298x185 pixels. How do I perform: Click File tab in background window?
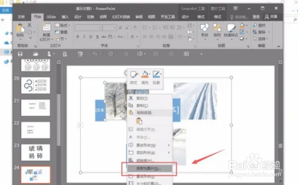pyautogui.click(x=5, y=10)
